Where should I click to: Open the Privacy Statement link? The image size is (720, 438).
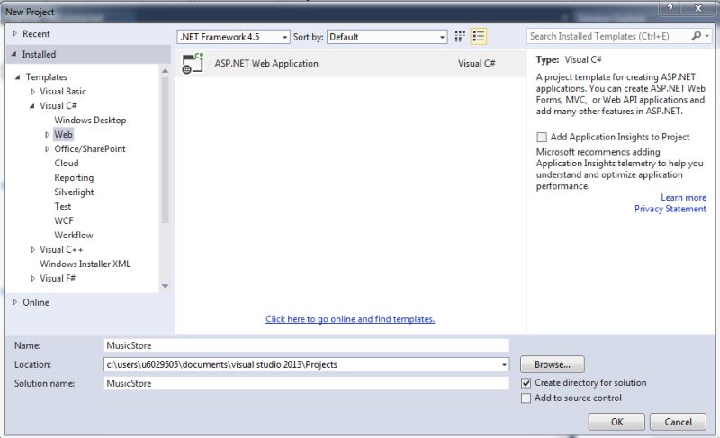pos(670,210)
